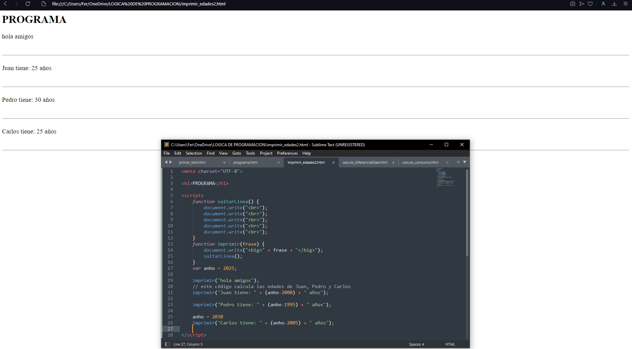Open the Find menu
The height and width of the screenshot is (349, 632).
pos(210,153)
